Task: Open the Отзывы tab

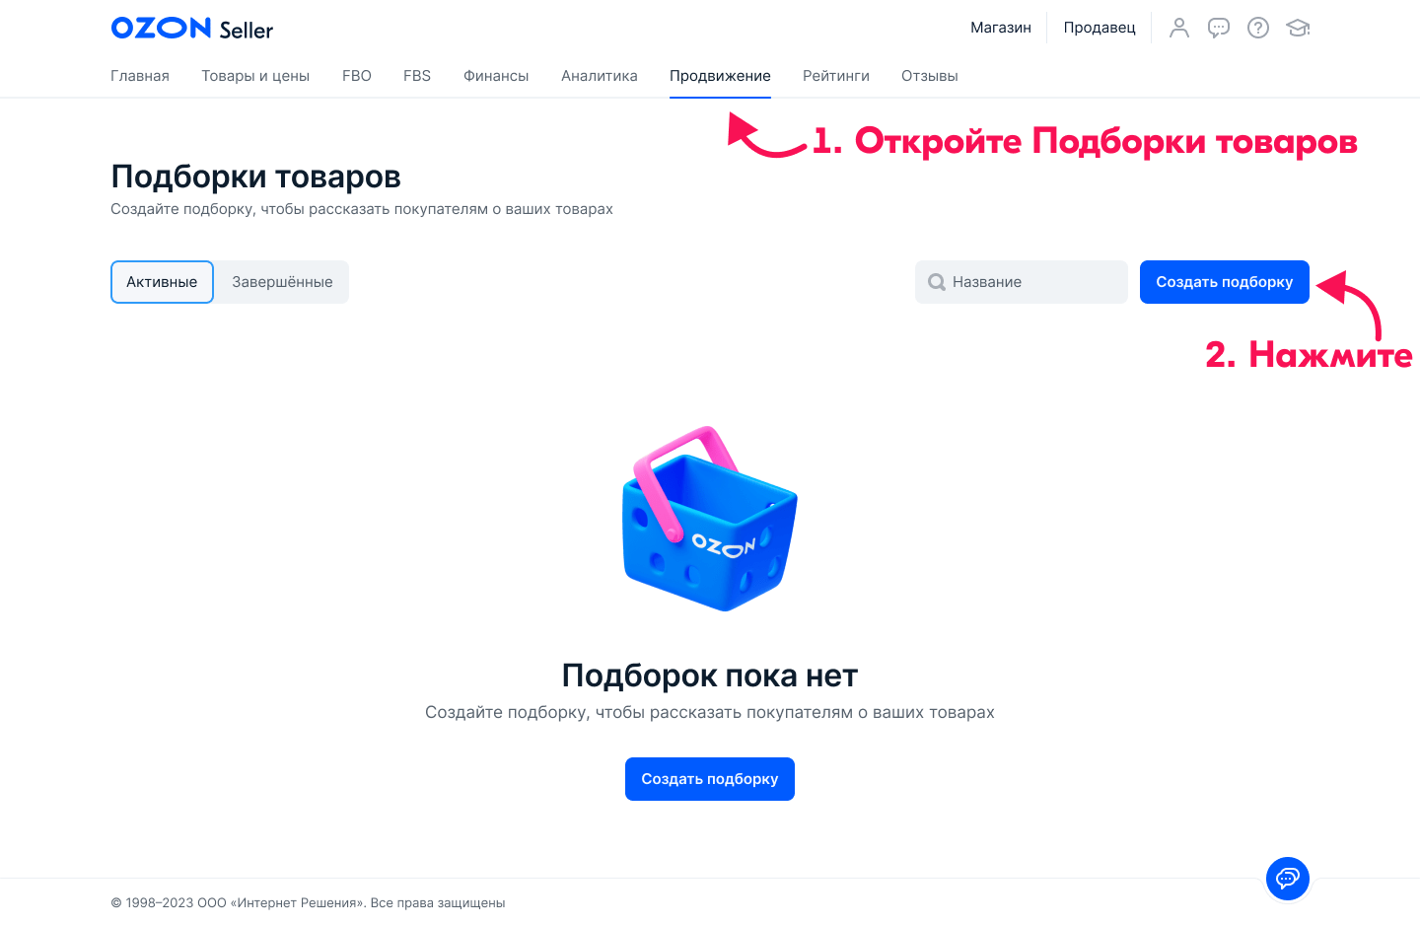Action: pos(930,76)
